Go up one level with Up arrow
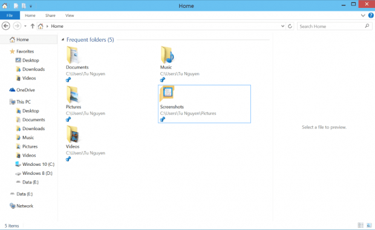This screenshot has width=375, height=230. click(33, 26)
